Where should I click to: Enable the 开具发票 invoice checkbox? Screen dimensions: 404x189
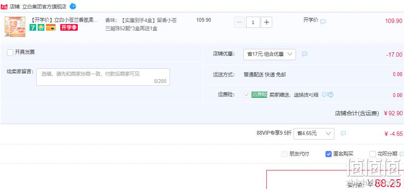click(10, 52)
